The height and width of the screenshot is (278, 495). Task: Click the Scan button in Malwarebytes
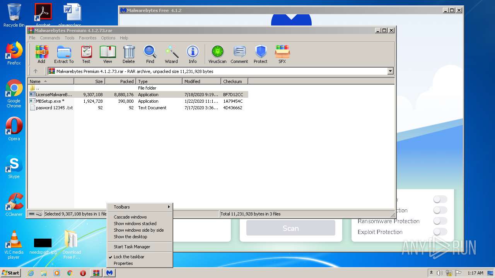click(291, 228)
